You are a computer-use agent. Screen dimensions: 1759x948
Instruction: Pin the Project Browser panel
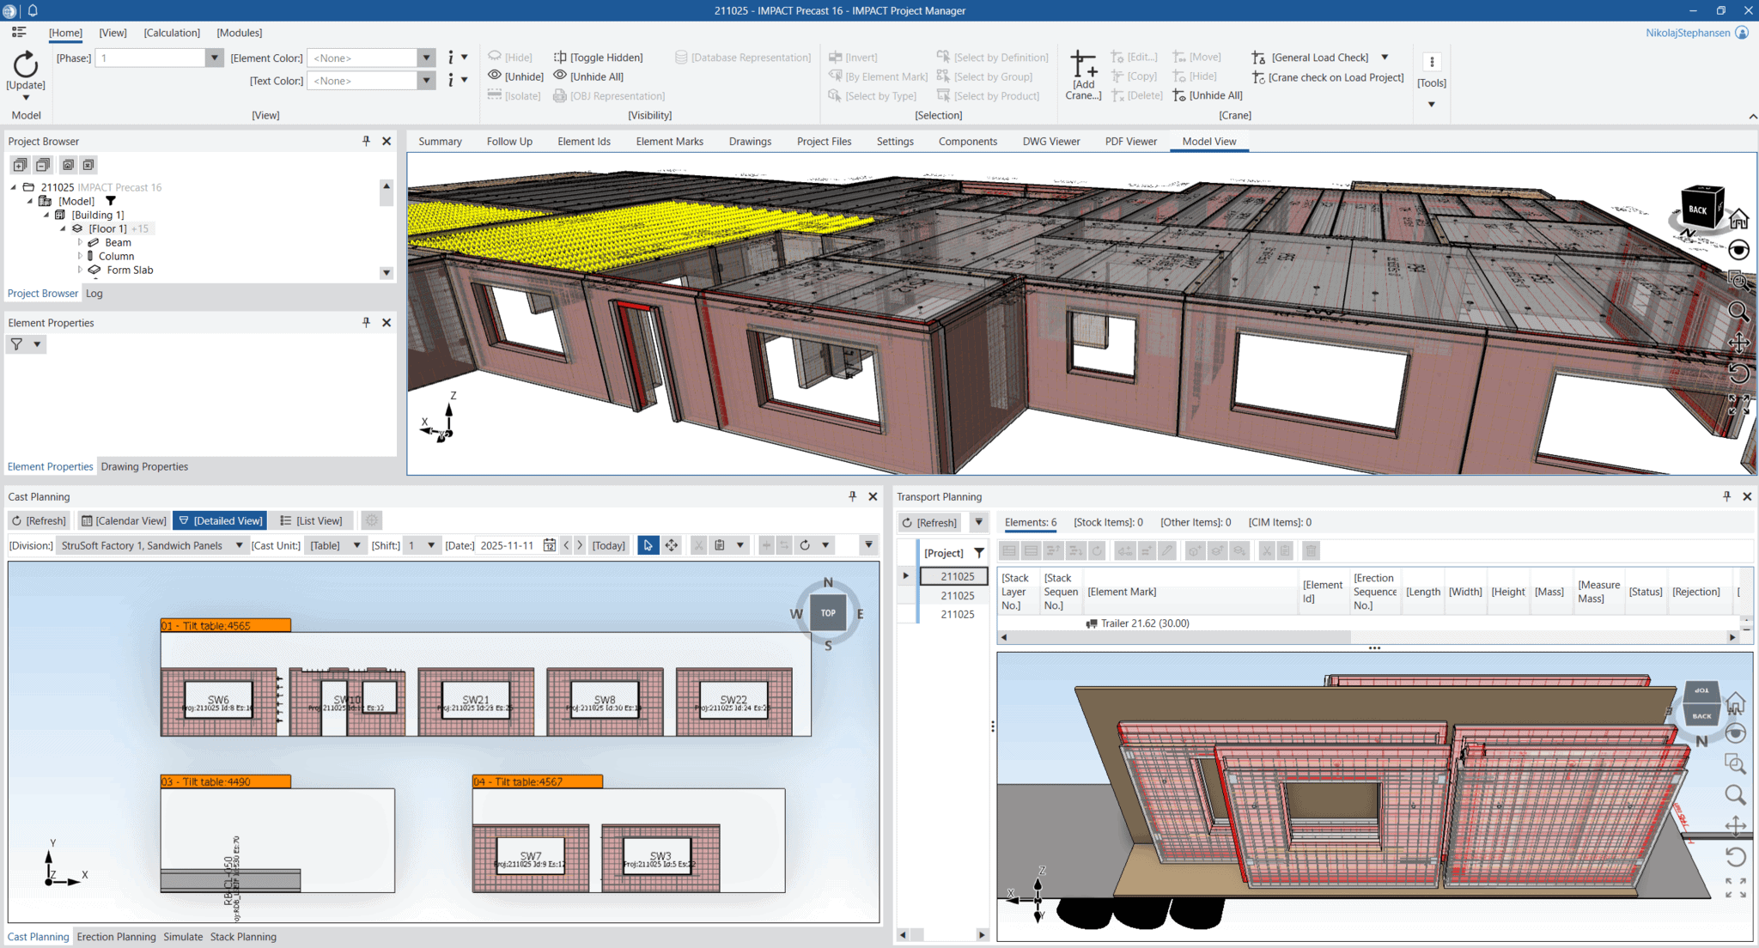366,141
